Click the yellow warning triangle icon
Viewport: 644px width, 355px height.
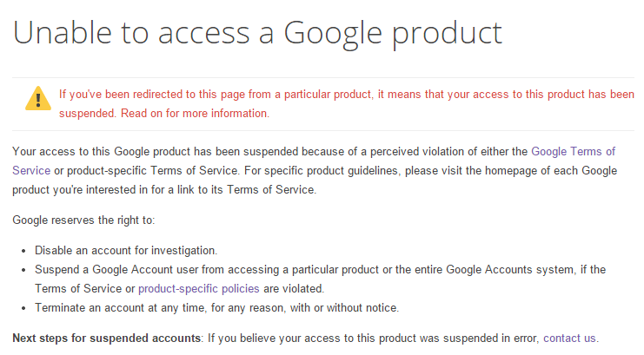coord(38,98)
